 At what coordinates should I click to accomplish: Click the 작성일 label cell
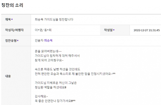click(x=115, y=30)
